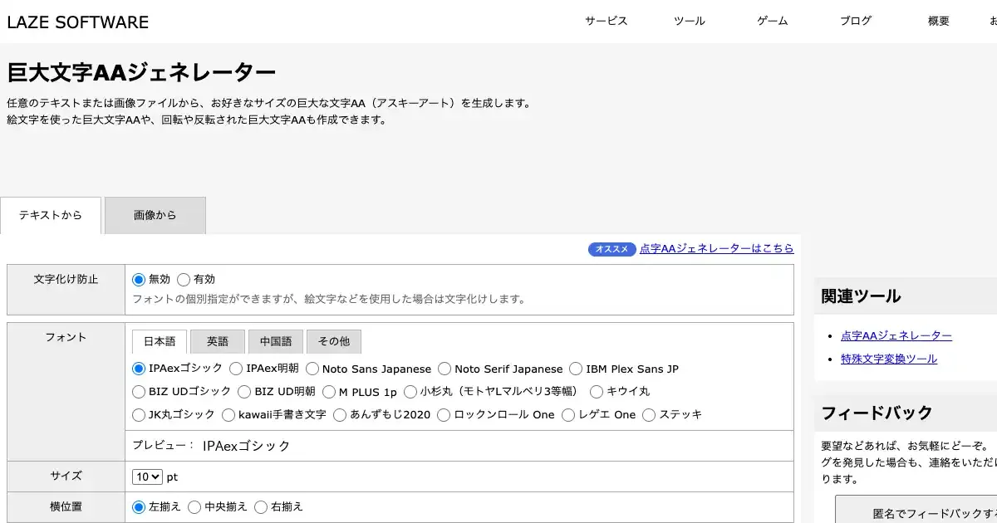Select the テキストから tab
The height and width of the screenshot is (523, 997).
(51, 216)
